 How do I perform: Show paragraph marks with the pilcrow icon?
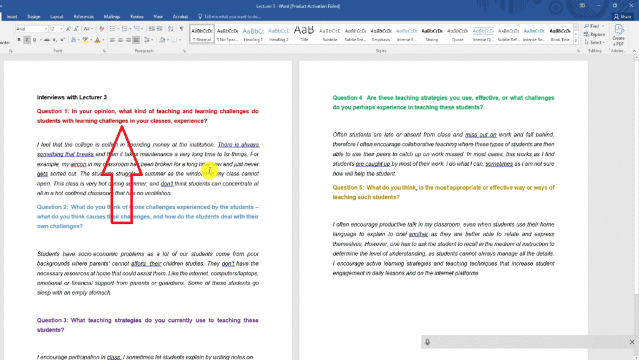coord(181,29)
